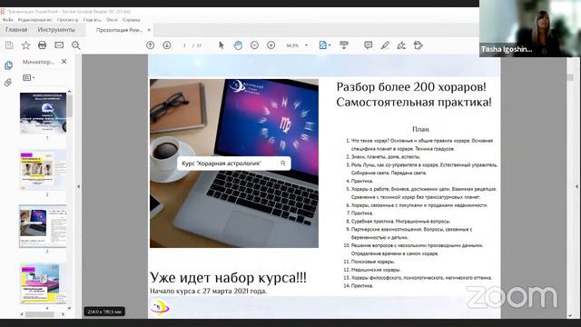Image resolution: width=581 pixels, height=327 pixels.
Task: Click the Save file icon
Action: coord(9,45)
